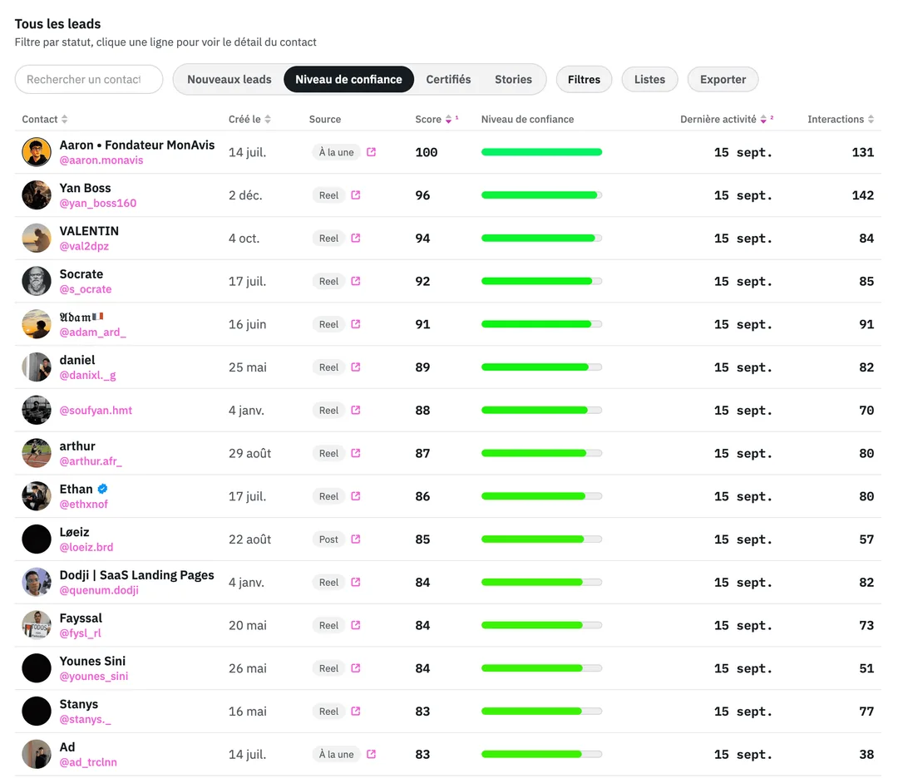Click interactions value 38
898x778 pixels.
[x=866, y=754]
